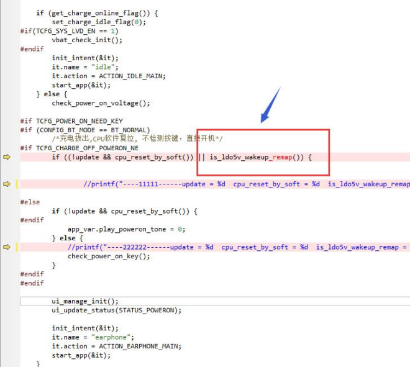Click the Chinese comment about CPU软件复位

point(137,138)
